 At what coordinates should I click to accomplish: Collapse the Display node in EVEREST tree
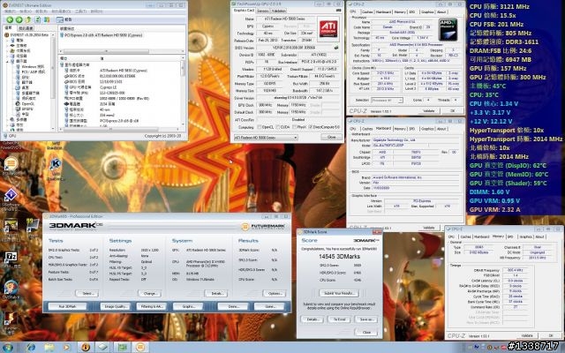8,62
